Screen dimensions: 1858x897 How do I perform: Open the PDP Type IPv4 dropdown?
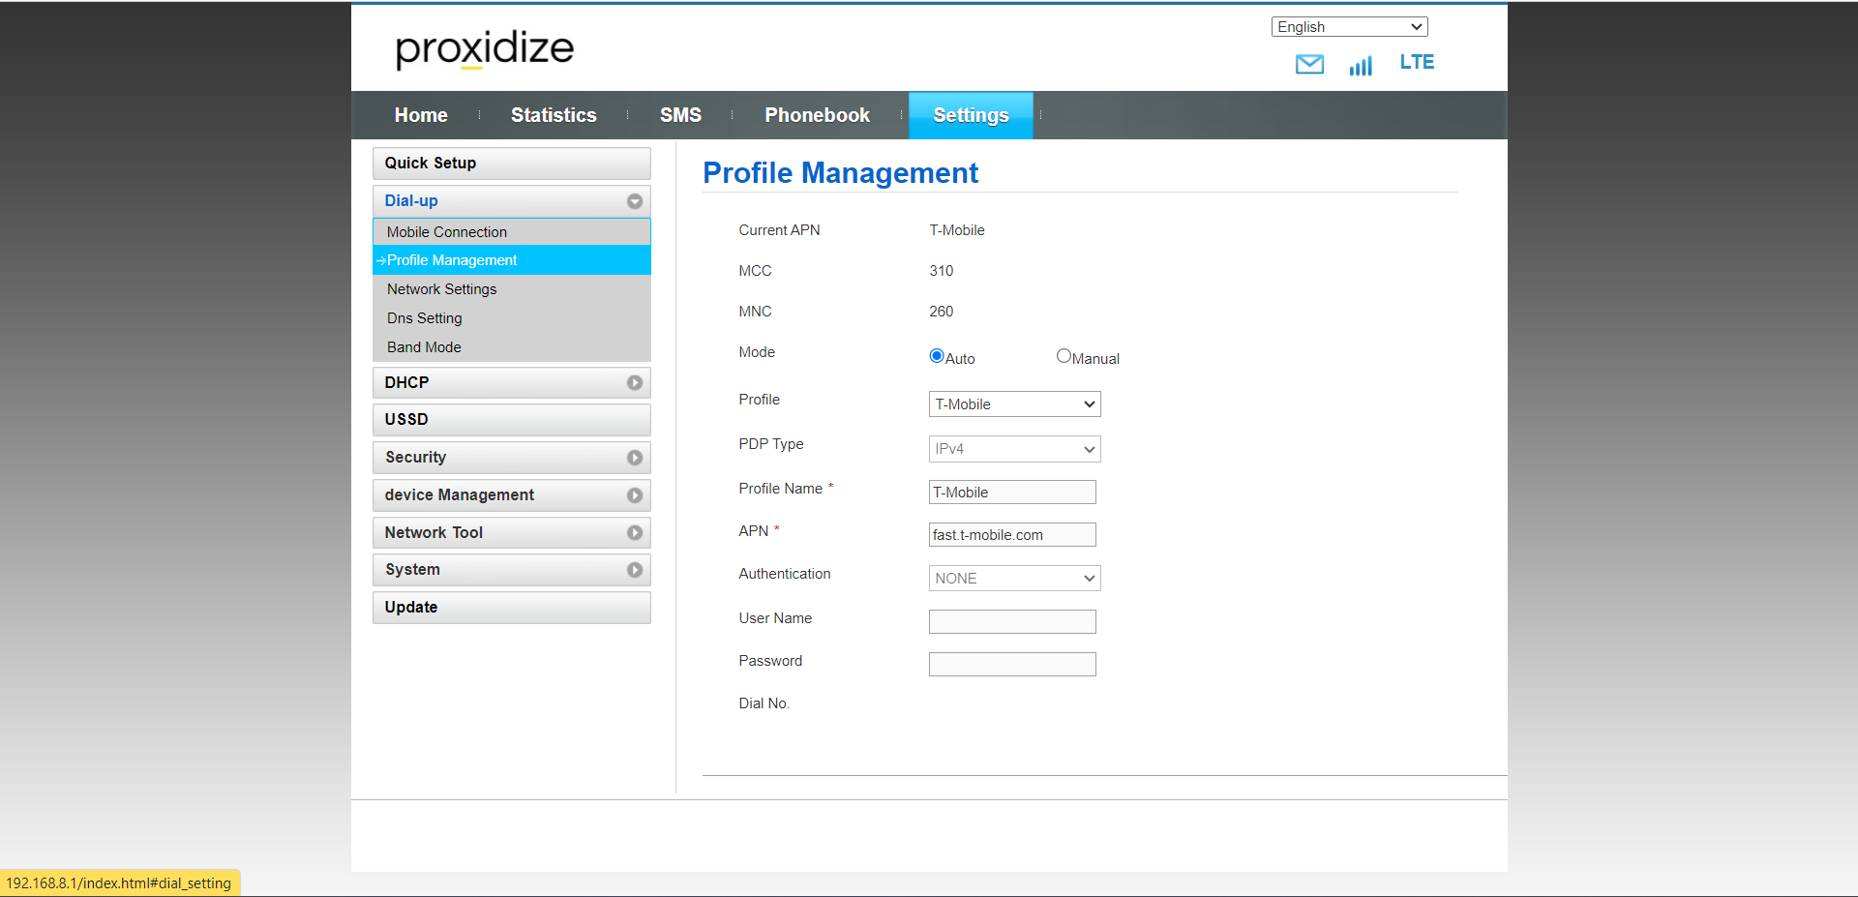point(1014,449)
